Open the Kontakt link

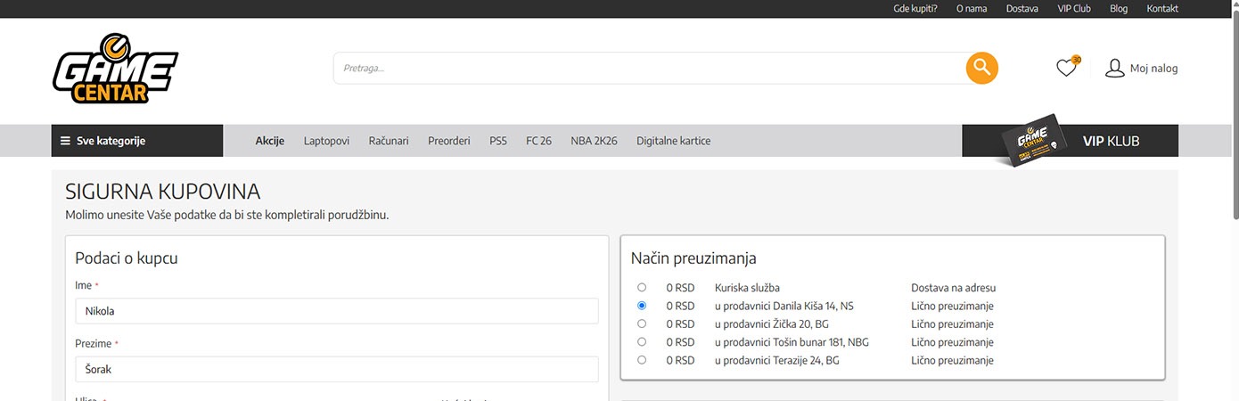1161,9
